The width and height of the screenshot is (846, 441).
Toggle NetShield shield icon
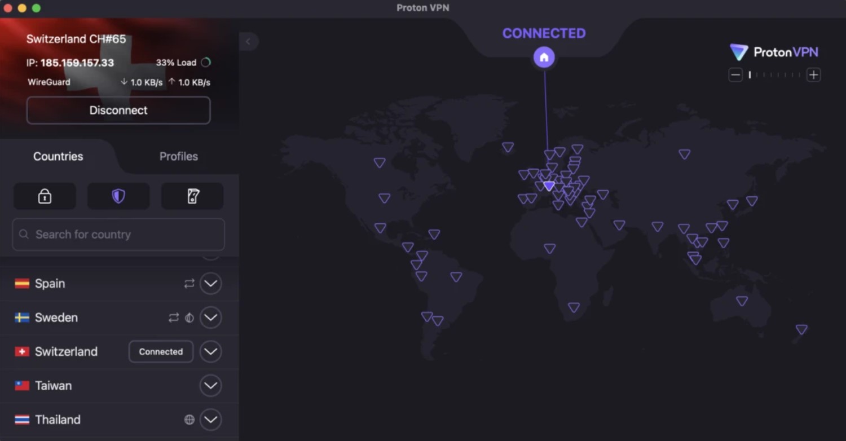coord(118,196)
